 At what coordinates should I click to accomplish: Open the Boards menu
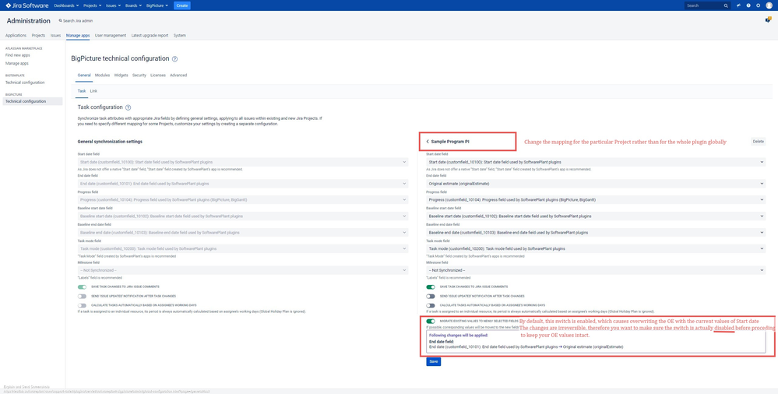(x=133, y=5)
